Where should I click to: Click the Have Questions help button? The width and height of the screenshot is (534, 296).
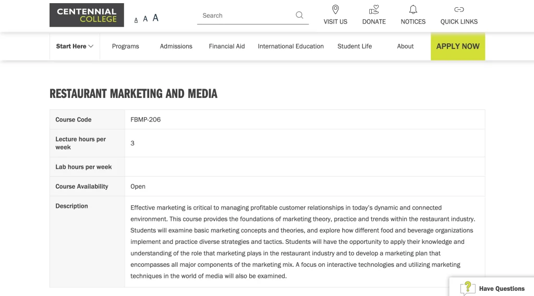pos(501,288)
